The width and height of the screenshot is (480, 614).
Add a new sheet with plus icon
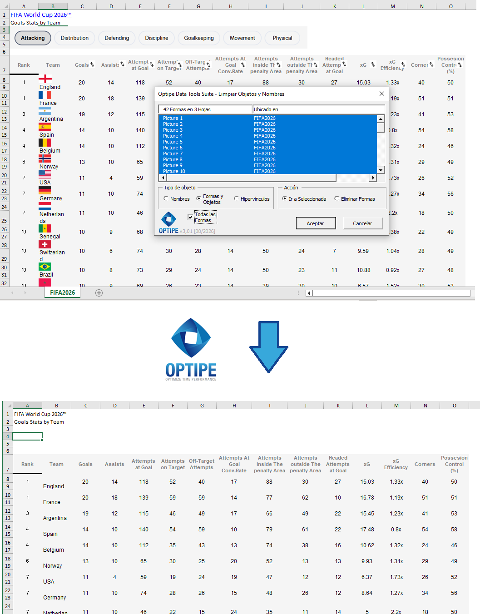99,293
